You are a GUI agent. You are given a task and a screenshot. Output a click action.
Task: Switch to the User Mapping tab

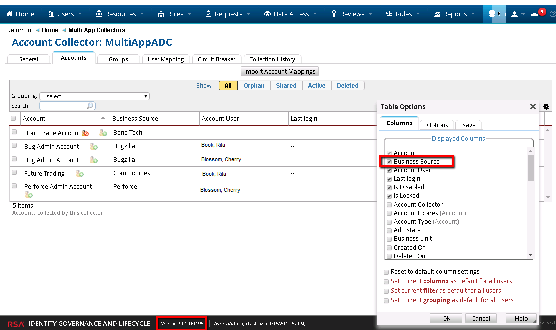(x=166, y=59)
